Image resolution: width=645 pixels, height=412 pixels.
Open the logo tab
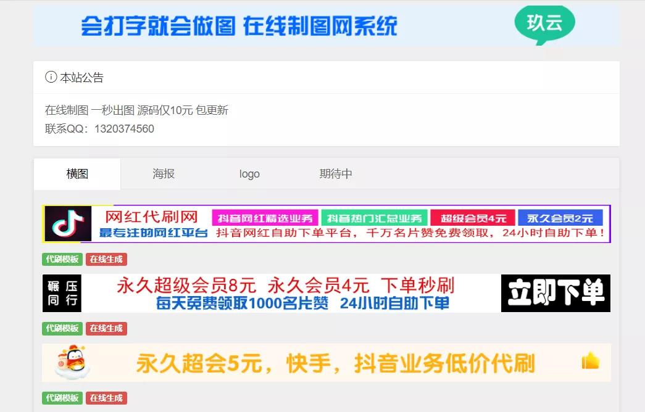(249, 174)
